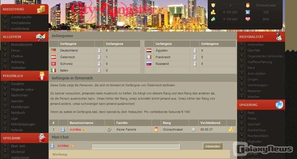The image size is (297, 159).
Task: Open Nachrichten in sidebar
Action: [x=19, y=95]
